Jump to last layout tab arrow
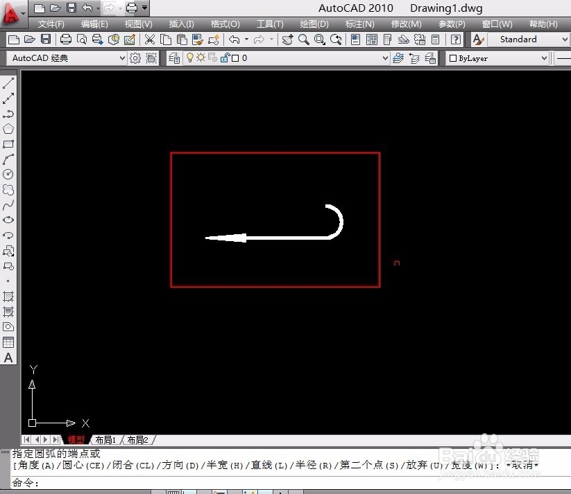Image resolution: width=571 pixels, height=494 pixels. click(56, 440)
